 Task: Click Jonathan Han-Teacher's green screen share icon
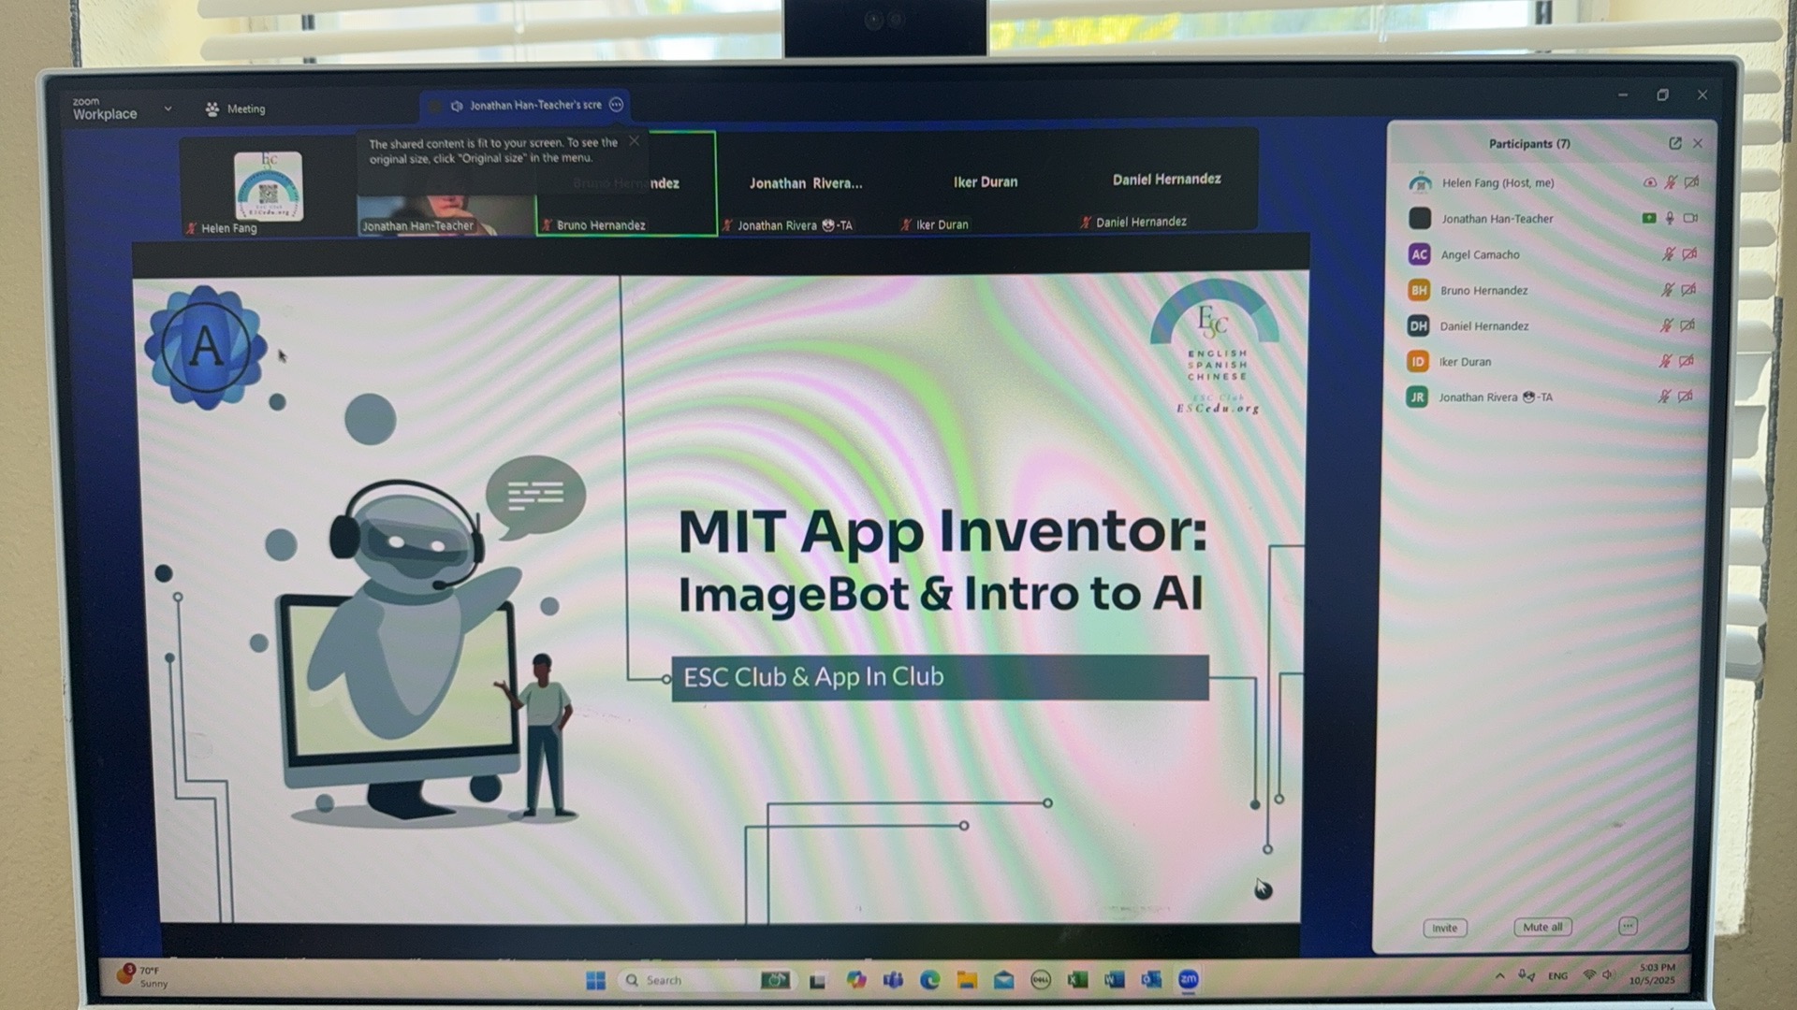tap(1648, 218)
